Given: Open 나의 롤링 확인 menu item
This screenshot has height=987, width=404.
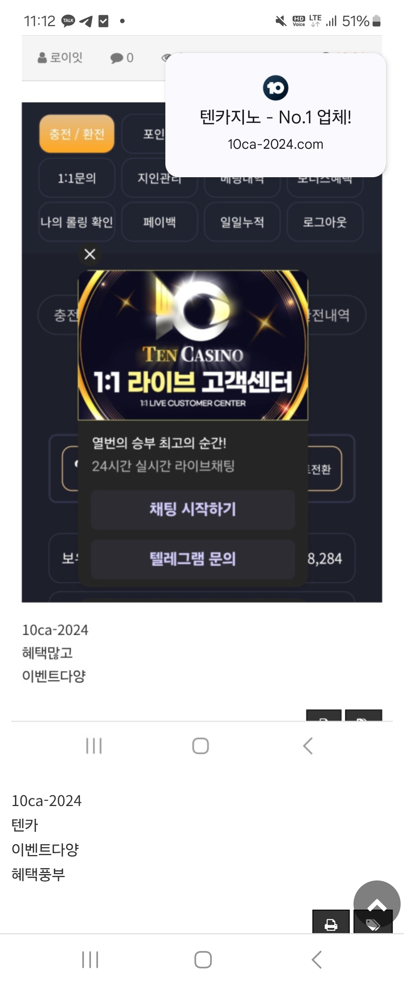Looking at the screenshot, I should coord(77,222).
